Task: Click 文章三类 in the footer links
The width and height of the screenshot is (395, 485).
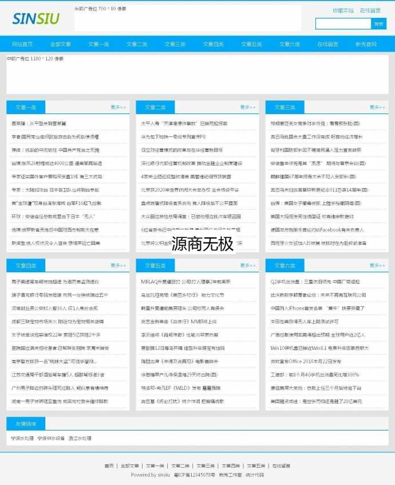Action: 206,466
